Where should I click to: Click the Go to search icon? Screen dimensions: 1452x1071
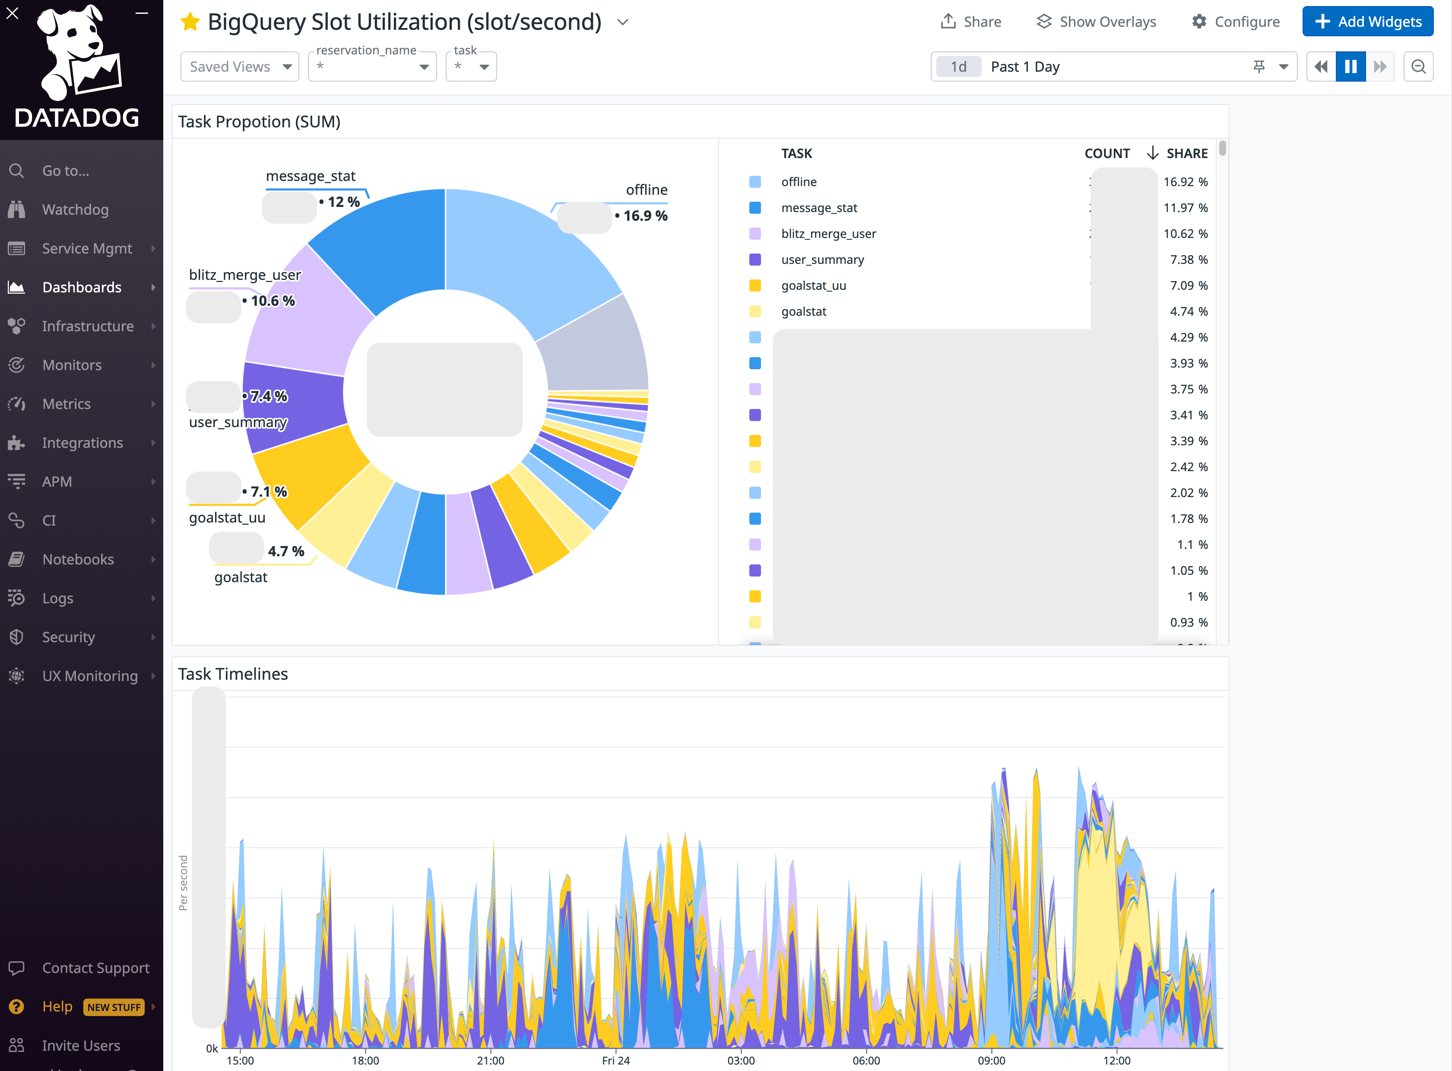click(x=17, y=171)
